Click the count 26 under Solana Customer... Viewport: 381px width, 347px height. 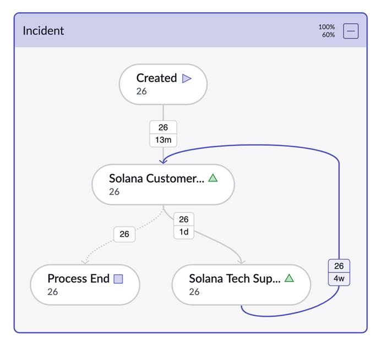click(x=114, y=191)
